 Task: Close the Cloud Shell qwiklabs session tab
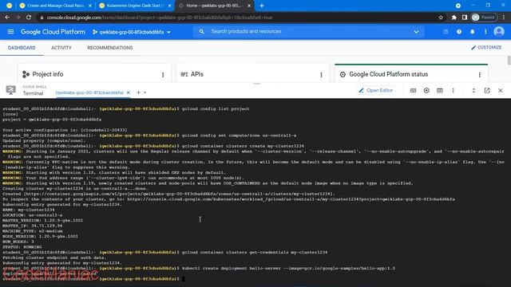click(x=129, y=92)
